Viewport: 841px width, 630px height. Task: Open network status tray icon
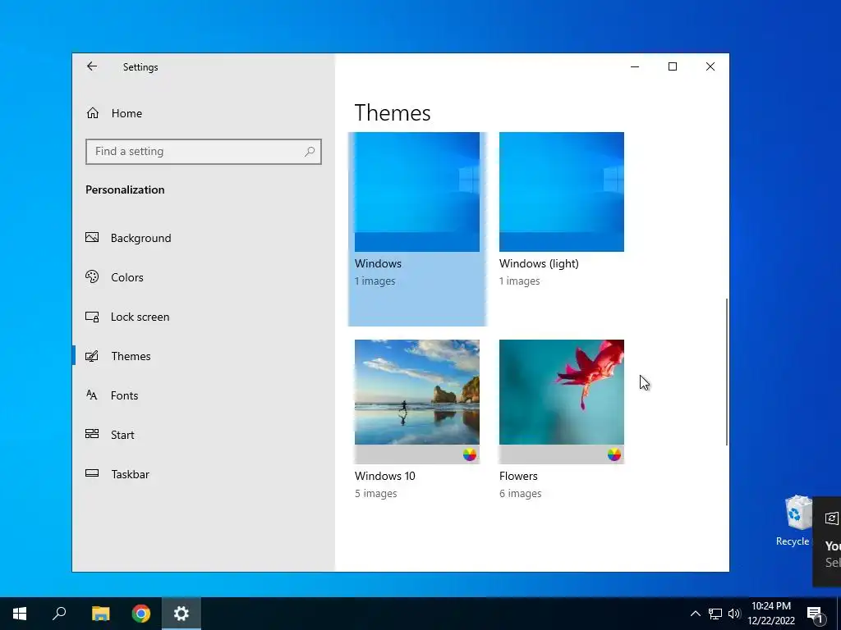click(x=715, y=614)
